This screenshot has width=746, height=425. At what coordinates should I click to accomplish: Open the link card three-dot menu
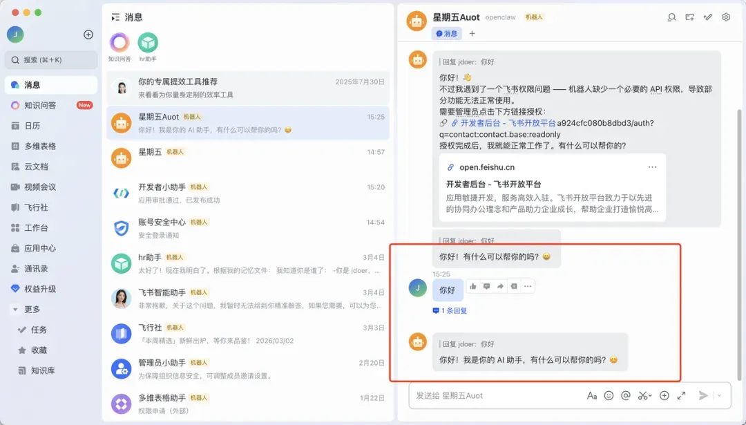pos(652,167)
